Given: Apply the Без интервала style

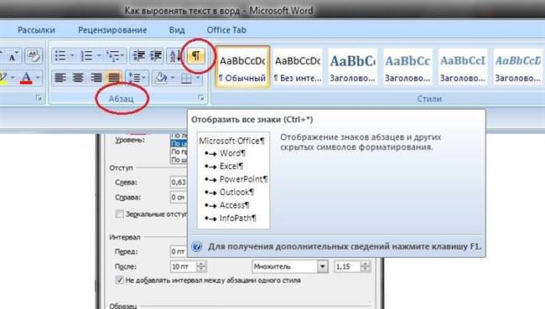Looking at the screenshot, I should click(298, 67).
